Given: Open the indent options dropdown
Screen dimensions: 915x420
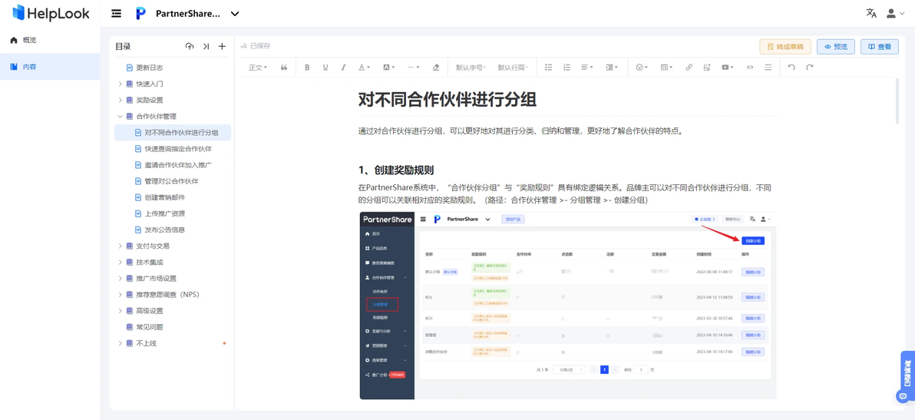Looking at the screenshot, I should 612,68.
